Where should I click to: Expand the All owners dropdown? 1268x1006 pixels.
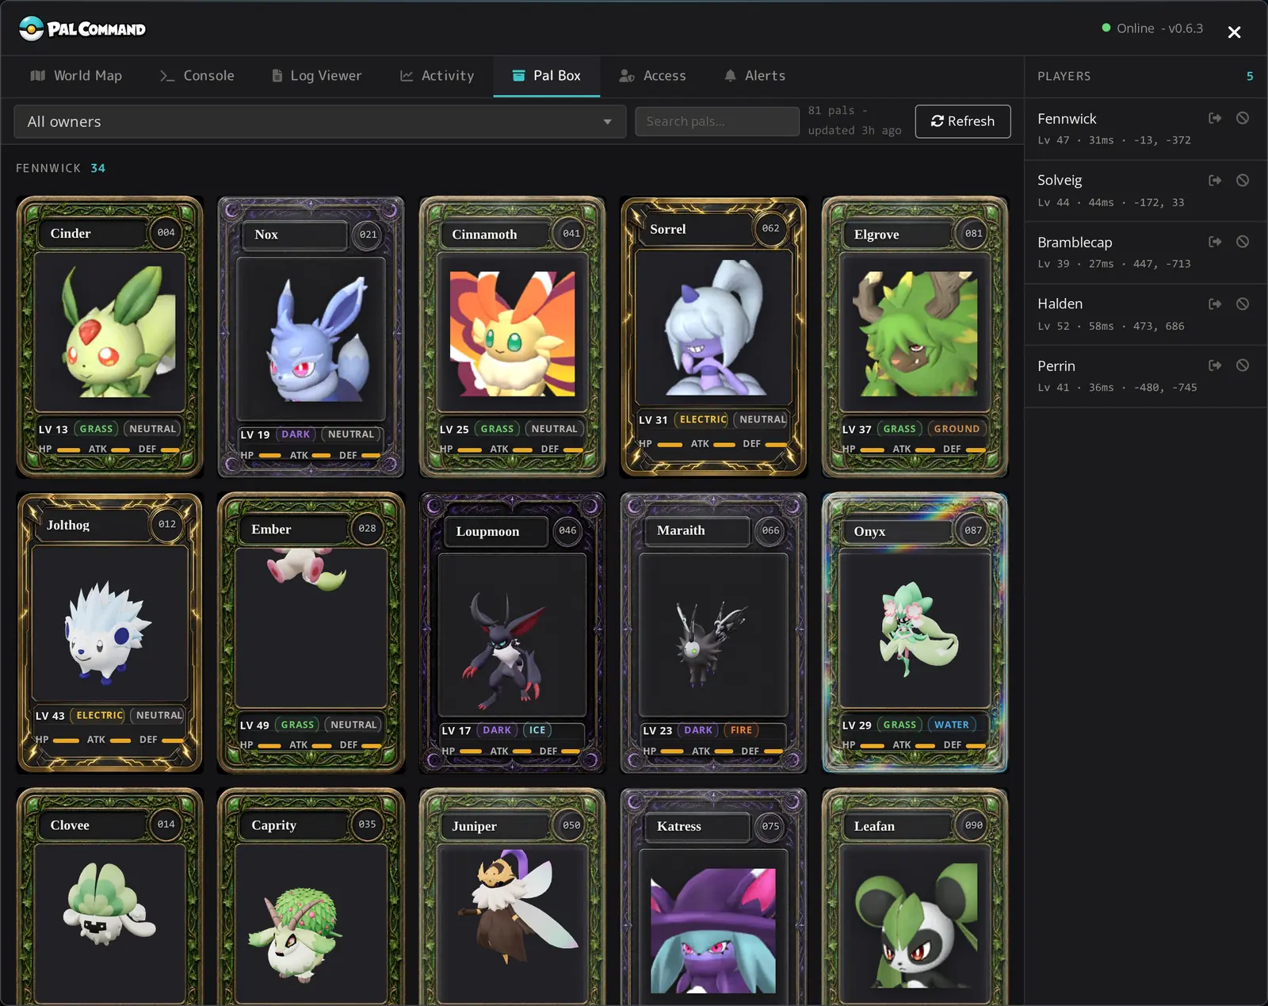pyautogui.click(x=320, y=121)
